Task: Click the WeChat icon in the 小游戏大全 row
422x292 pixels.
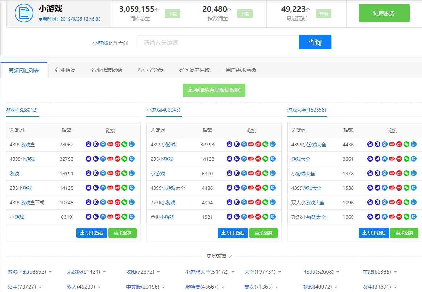Action: [406, 174]
